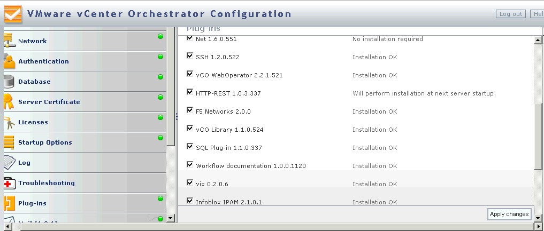Toggle the F5 Networks 2.0.0 checkbox
The width and height of the screenshot is (544, 231).
tap(190, 110)
